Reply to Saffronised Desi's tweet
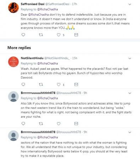 coord(23,35)
